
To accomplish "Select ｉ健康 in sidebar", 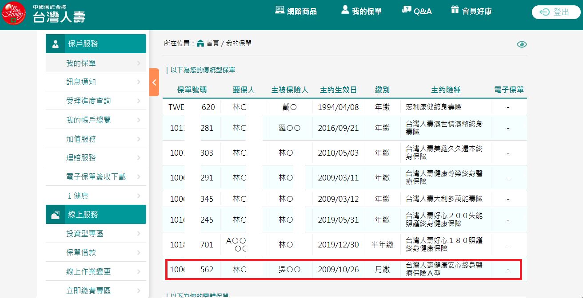I will tap(96, 196).
